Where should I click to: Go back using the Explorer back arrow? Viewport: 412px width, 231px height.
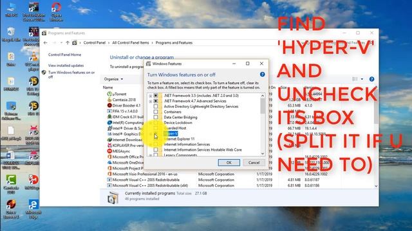(46, 43)
